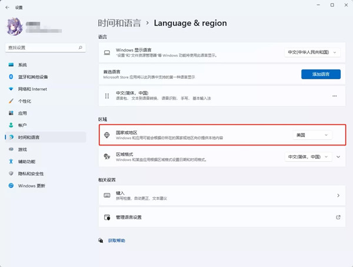The height and width of the screenshot is (267, 353).
Task: Click the 应用 apps icon
Action: 11,113
